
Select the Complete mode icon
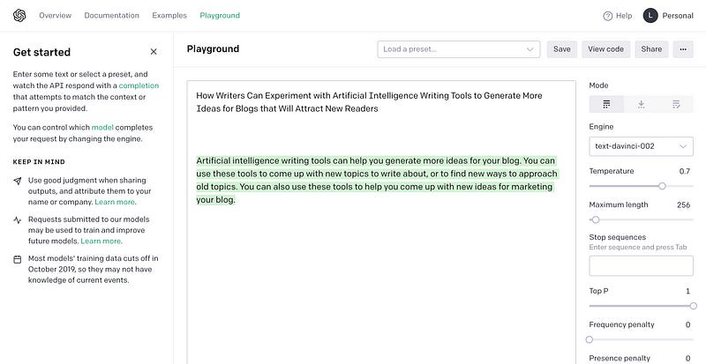606,105
